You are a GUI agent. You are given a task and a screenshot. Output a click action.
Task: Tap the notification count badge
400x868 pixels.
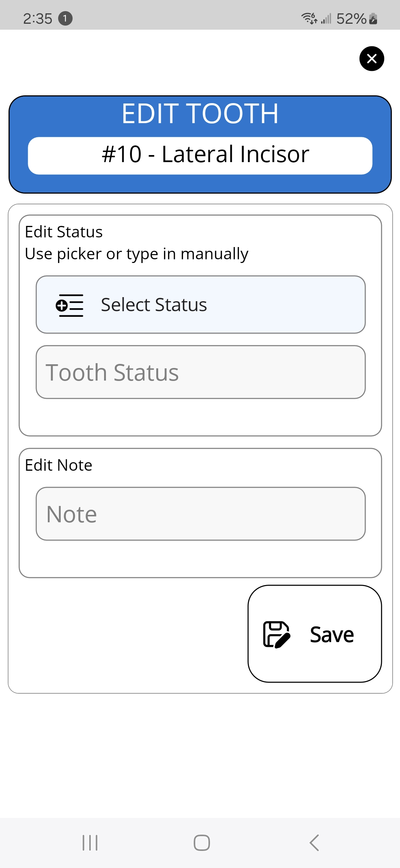click(65, 18)
